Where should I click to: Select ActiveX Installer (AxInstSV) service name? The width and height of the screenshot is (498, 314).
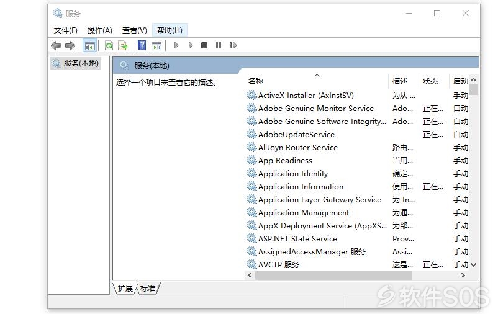click(306, 95)
